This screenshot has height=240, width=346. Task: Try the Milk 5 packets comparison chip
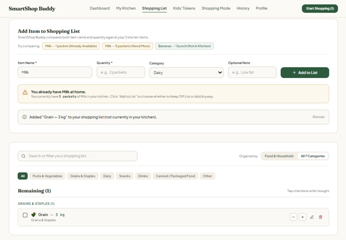point(127,46)
